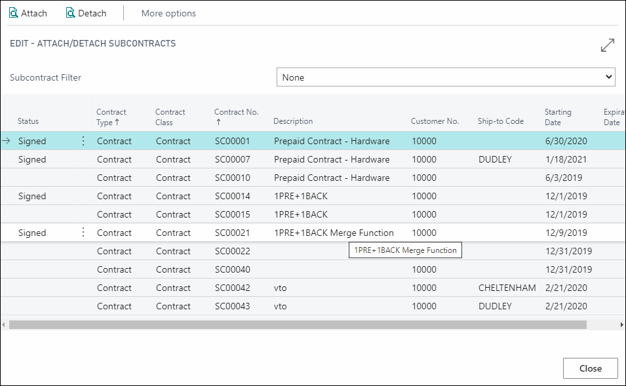Image resolution: width=626 pixels, height=386 pixels.
Task: Click starting date in SC00022 row
Action: point(568,251)
